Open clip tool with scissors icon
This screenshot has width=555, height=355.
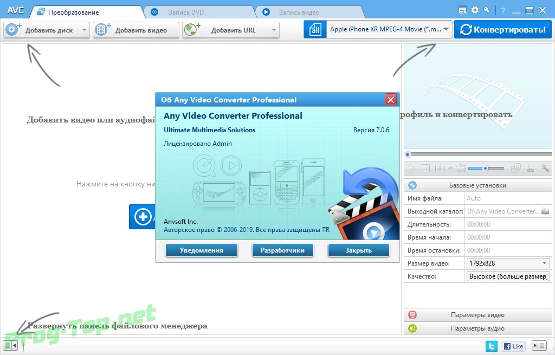(530, 169)
